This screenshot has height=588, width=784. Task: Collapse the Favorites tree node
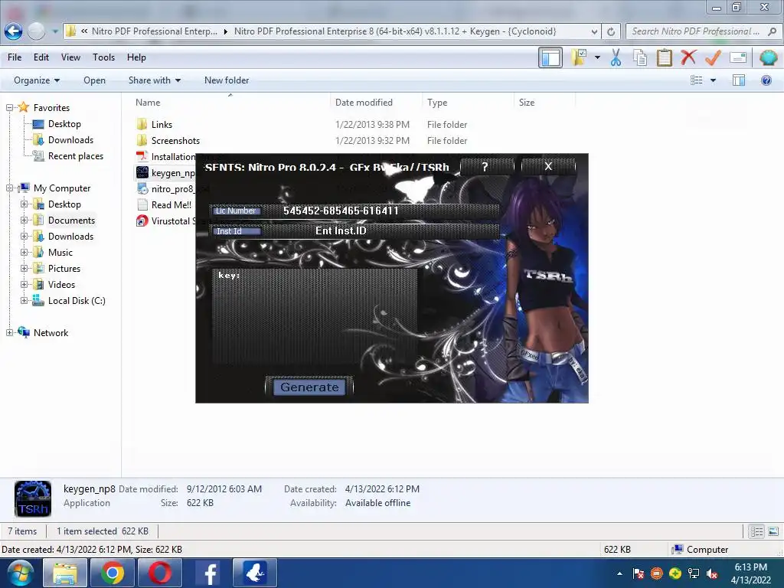coord(9,107)
